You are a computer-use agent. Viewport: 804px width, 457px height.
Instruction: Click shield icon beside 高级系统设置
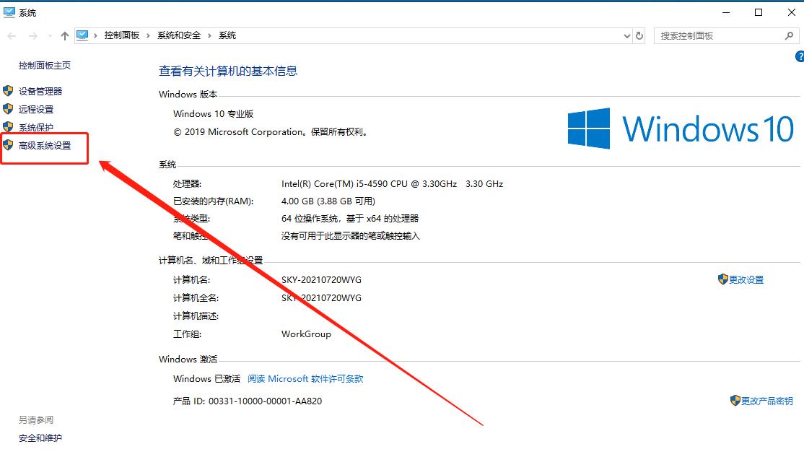(8, 144)
